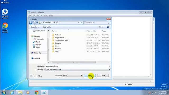Click the change view icon
The height and width of the screenshot is (95, 169).
pos(100,27)
